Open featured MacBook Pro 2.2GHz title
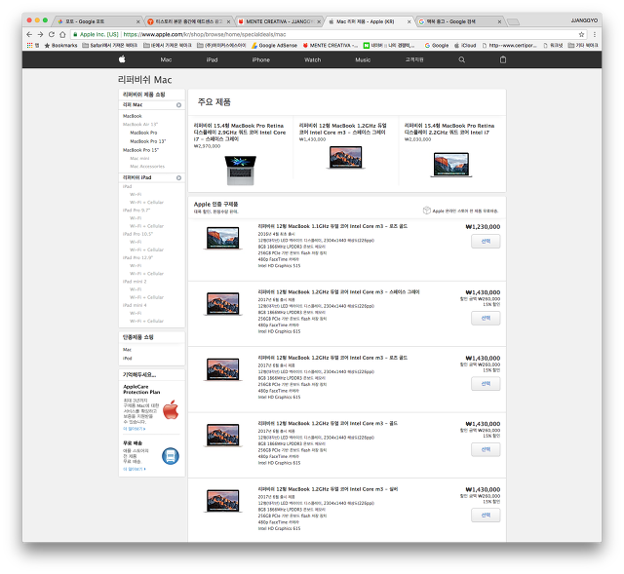624x574 pixels. tap(449, 130)
